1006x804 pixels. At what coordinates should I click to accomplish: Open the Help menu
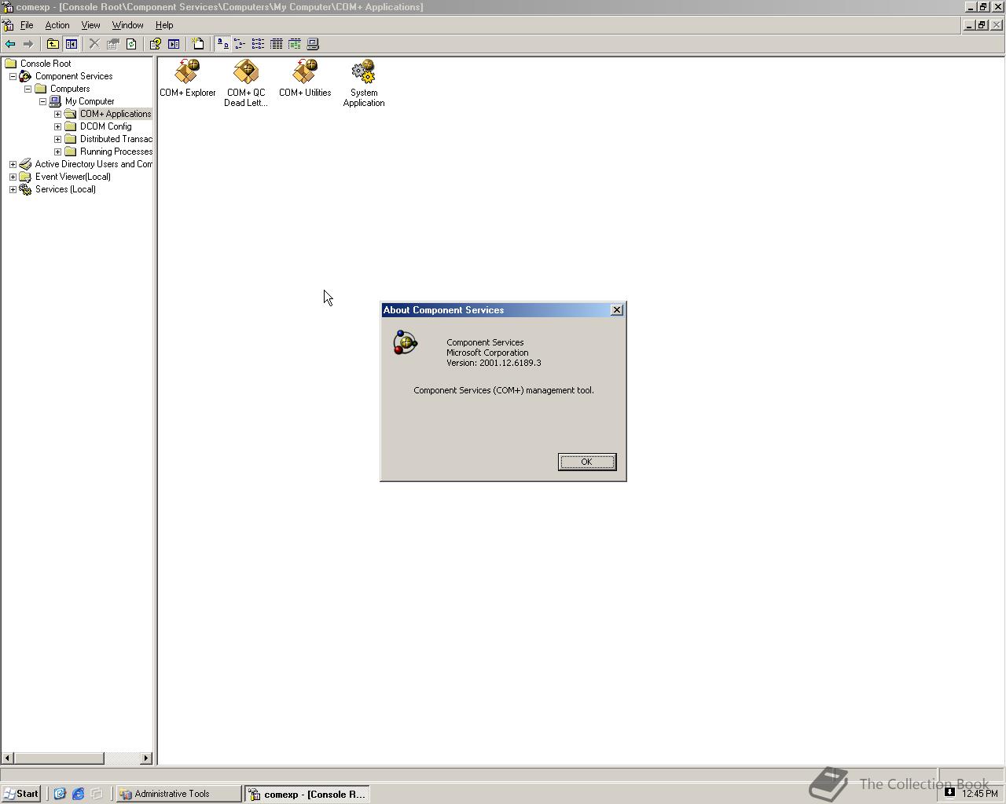click(164, 25)
